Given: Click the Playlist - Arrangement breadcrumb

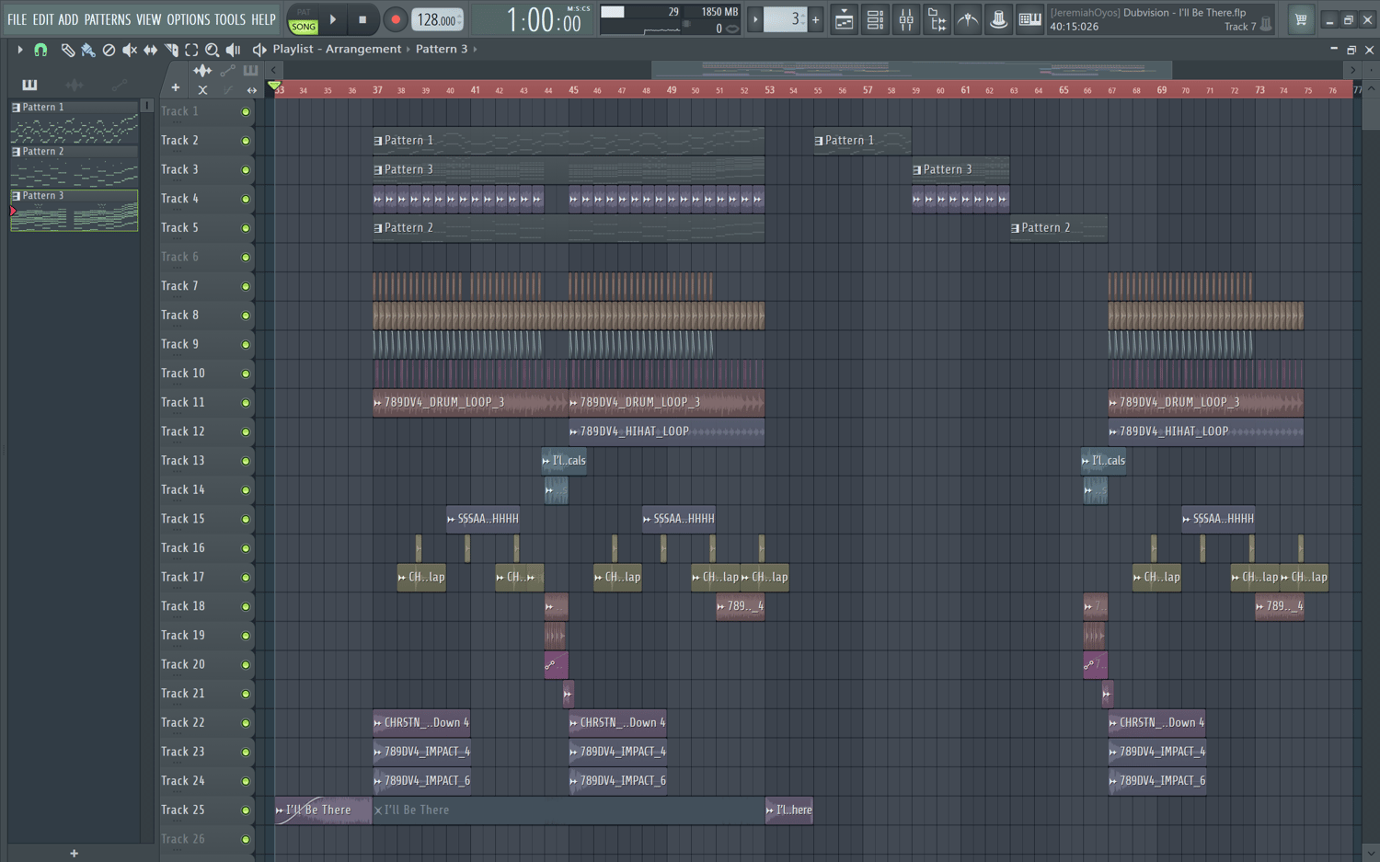Looking at the screenshot, I should (x=337, y=50).
